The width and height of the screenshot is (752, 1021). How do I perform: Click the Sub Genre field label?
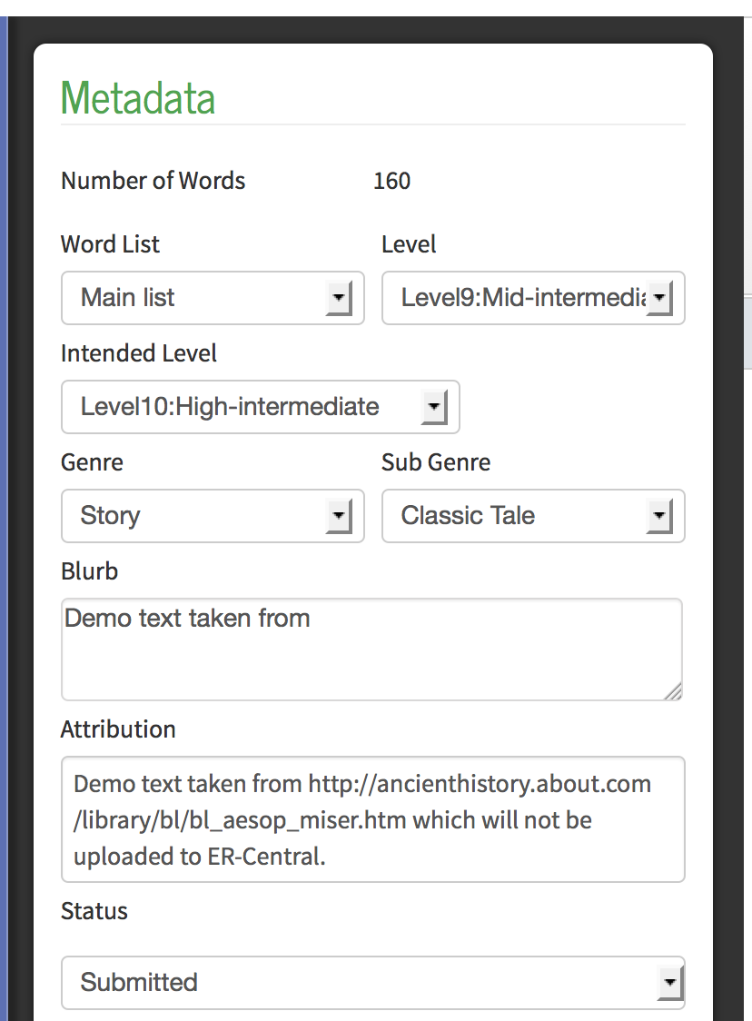point(436,462)
